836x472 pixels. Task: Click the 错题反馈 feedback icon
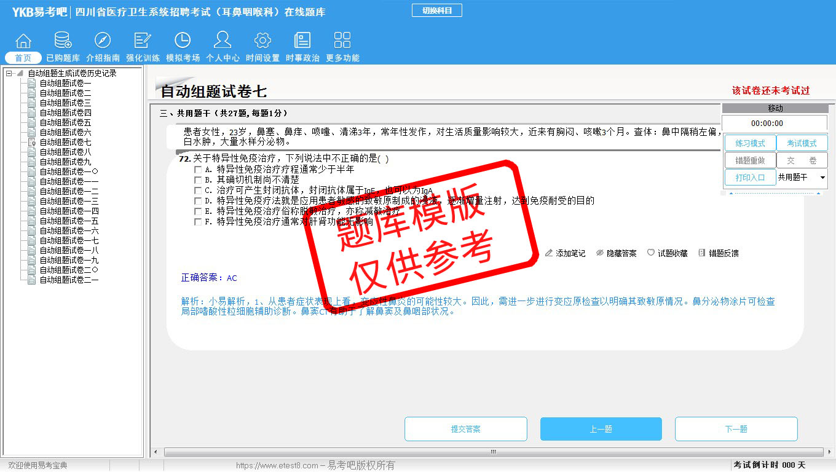point(702,253)
